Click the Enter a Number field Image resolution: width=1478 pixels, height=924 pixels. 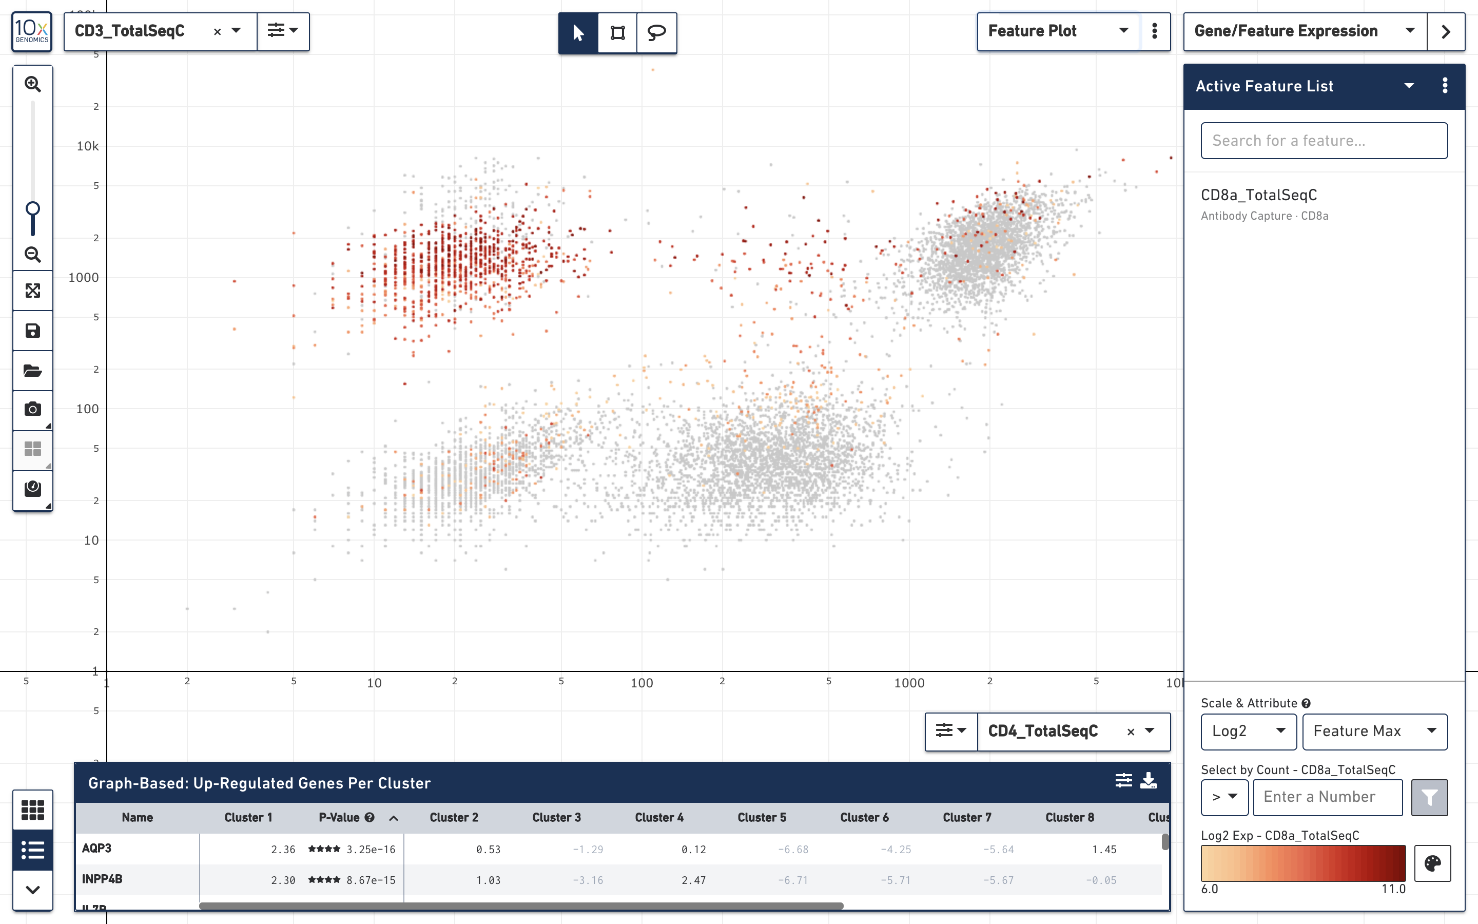pyautogui.click(x=1327, y=797)
